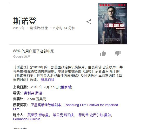Click the movie title 斯诺登 heading
The width and height of the screenshot is (153, 129).
pyautogui.click(x=25, y=21)
